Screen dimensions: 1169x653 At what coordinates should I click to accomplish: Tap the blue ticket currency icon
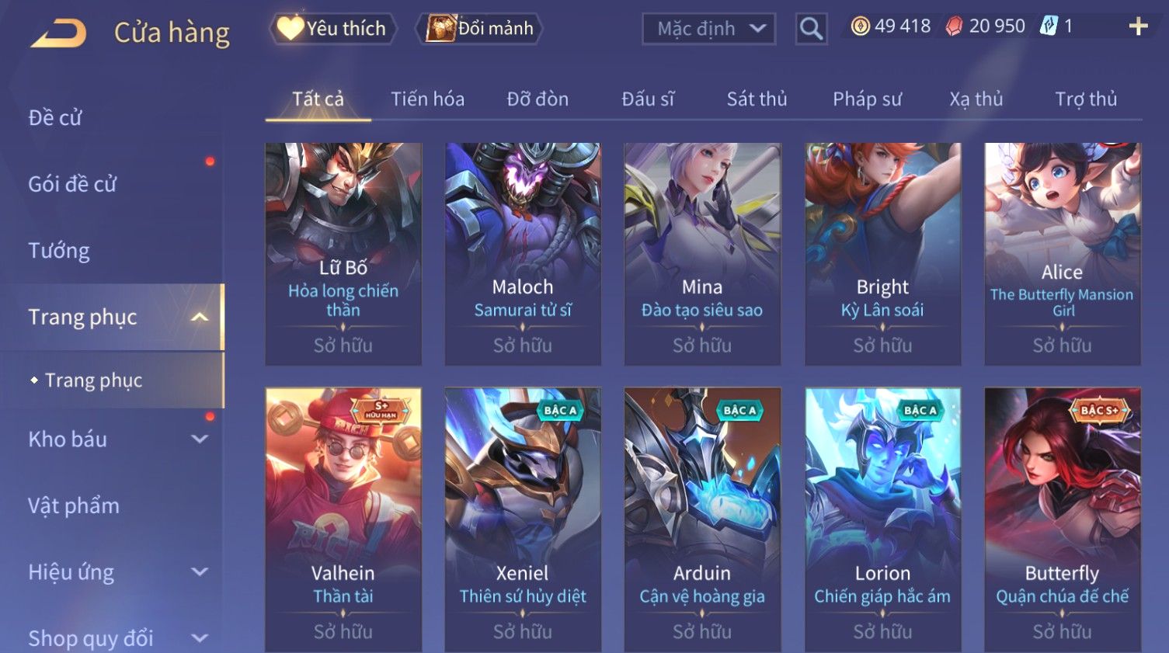pos(1049,26)
